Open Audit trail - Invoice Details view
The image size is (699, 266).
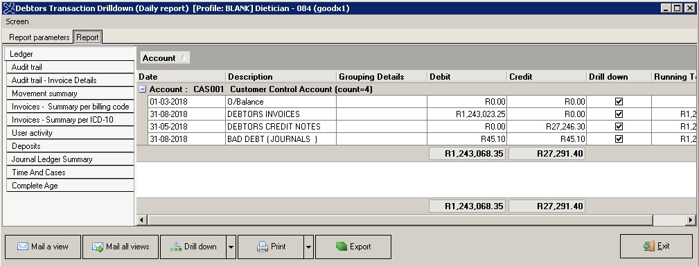click(70, 80)
